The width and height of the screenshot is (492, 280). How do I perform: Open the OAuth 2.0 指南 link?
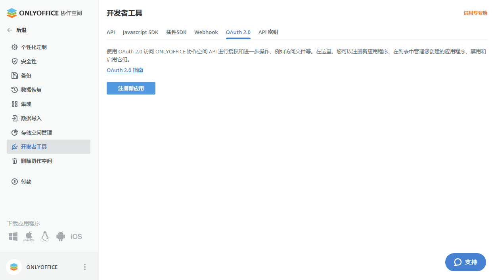pyautogui.click(x=125, y=70)
